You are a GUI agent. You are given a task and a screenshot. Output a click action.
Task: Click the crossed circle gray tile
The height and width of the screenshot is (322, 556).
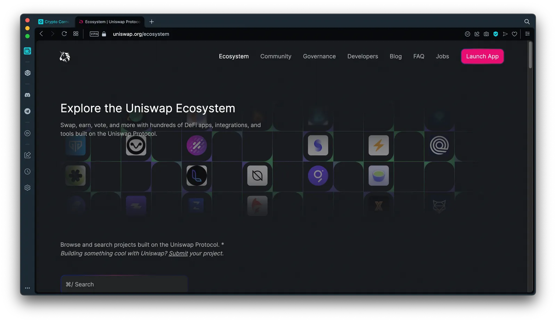click(257, 175)
